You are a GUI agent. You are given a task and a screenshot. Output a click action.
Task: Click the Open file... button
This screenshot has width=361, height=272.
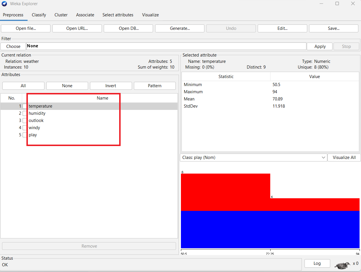pyautogui.click(x=26, y=28)
